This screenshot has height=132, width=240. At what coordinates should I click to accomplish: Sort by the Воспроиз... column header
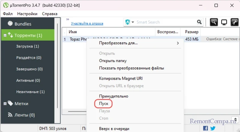click(168, 32)
